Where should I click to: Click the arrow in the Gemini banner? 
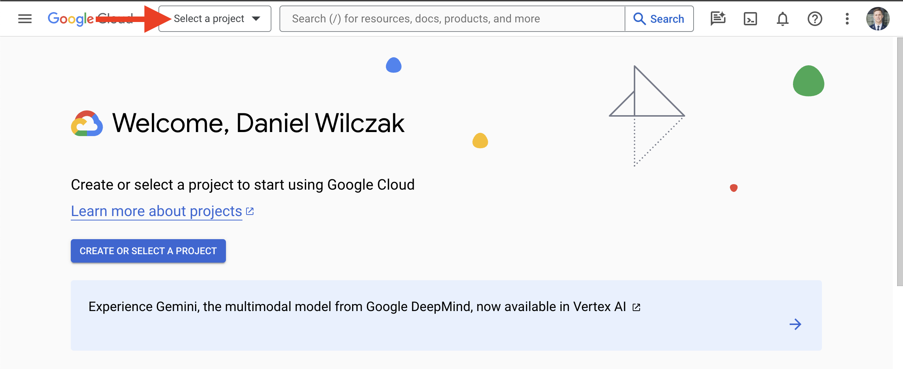pyautogui.click(x=795, y=324)
